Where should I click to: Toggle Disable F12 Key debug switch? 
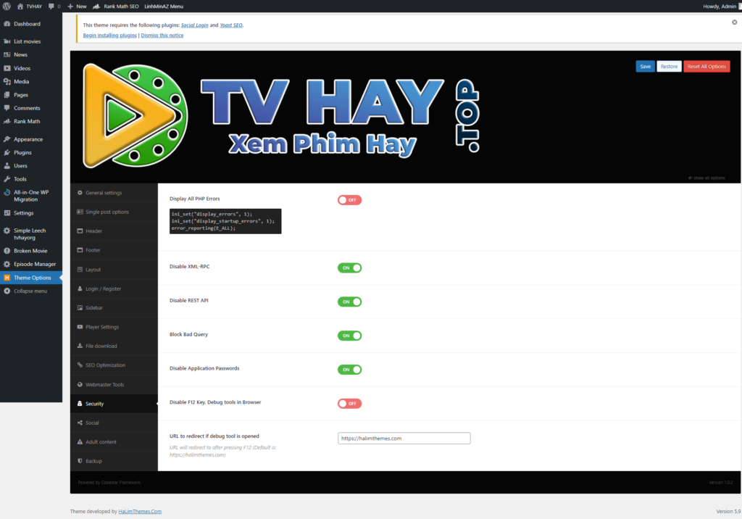[349, 404]
